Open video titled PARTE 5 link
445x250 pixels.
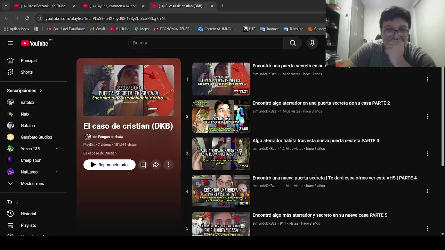pos(320,215)
